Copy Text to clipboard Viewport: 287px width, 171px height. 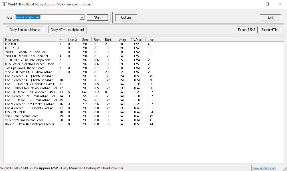click(x=25, y=30)
